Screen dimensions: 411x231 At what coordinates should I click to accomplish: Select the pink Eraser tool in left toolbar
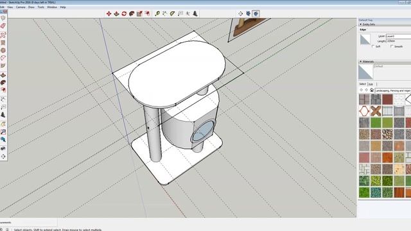(3, 26)
